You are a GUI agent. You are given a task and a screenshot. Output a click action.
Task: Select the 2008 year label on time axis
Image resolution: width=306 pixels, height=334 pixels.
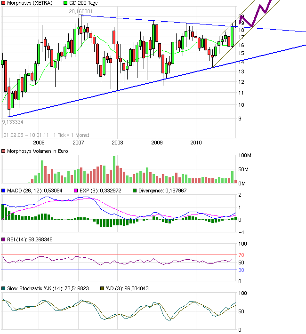[117, 142]
